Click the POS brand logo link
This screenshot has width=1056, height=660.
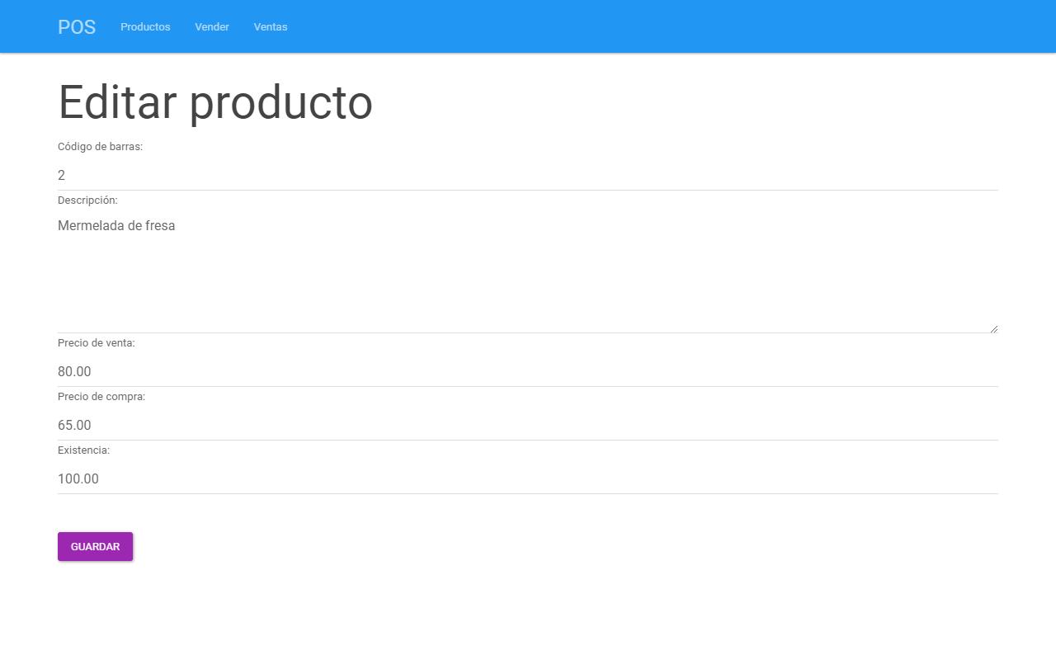[77, 27]
